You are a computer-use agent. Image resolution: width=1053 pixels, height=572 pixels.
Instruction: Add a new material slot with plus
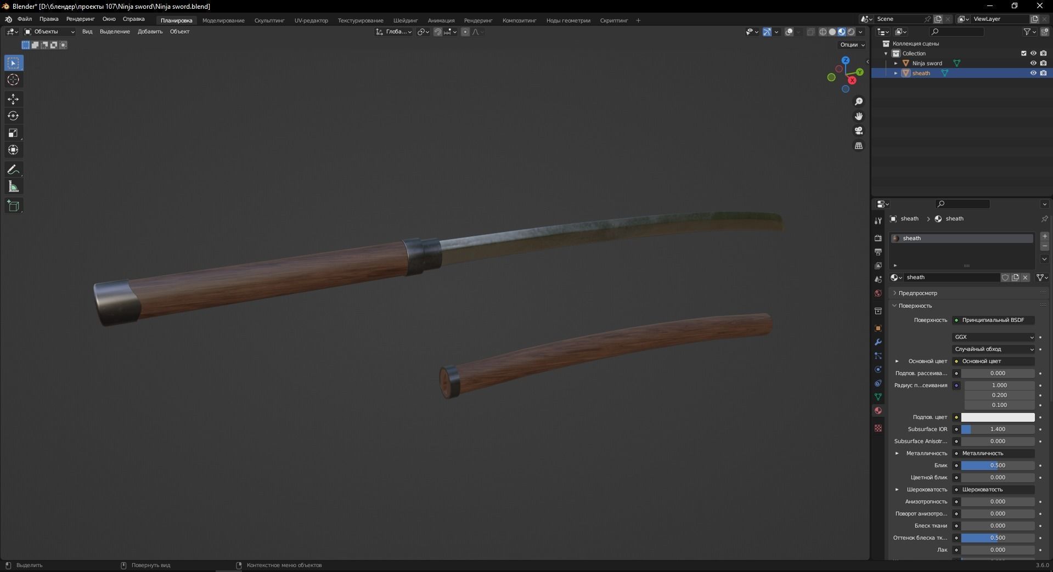pos(1044,236)
